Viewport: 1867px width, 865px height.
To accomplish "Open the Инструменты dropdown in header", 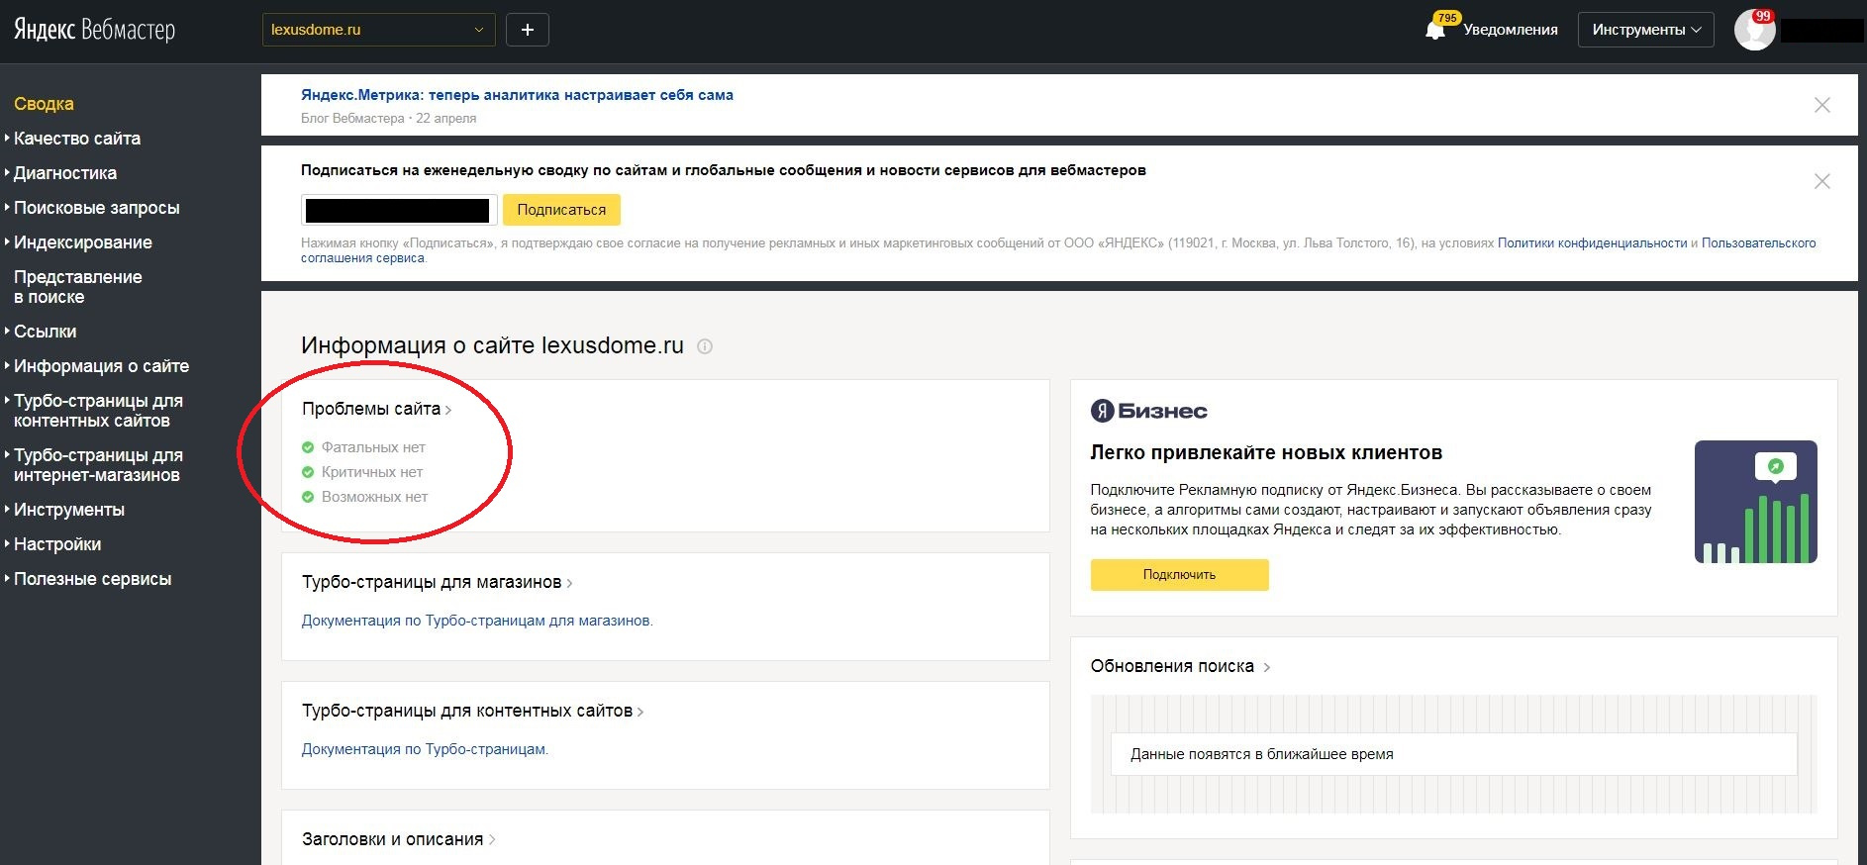I will (1646, 30).
